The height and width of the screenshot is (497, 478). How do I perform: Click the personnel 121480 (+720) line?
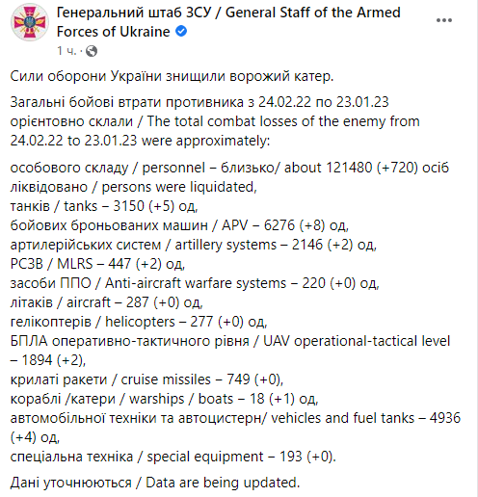229,177
